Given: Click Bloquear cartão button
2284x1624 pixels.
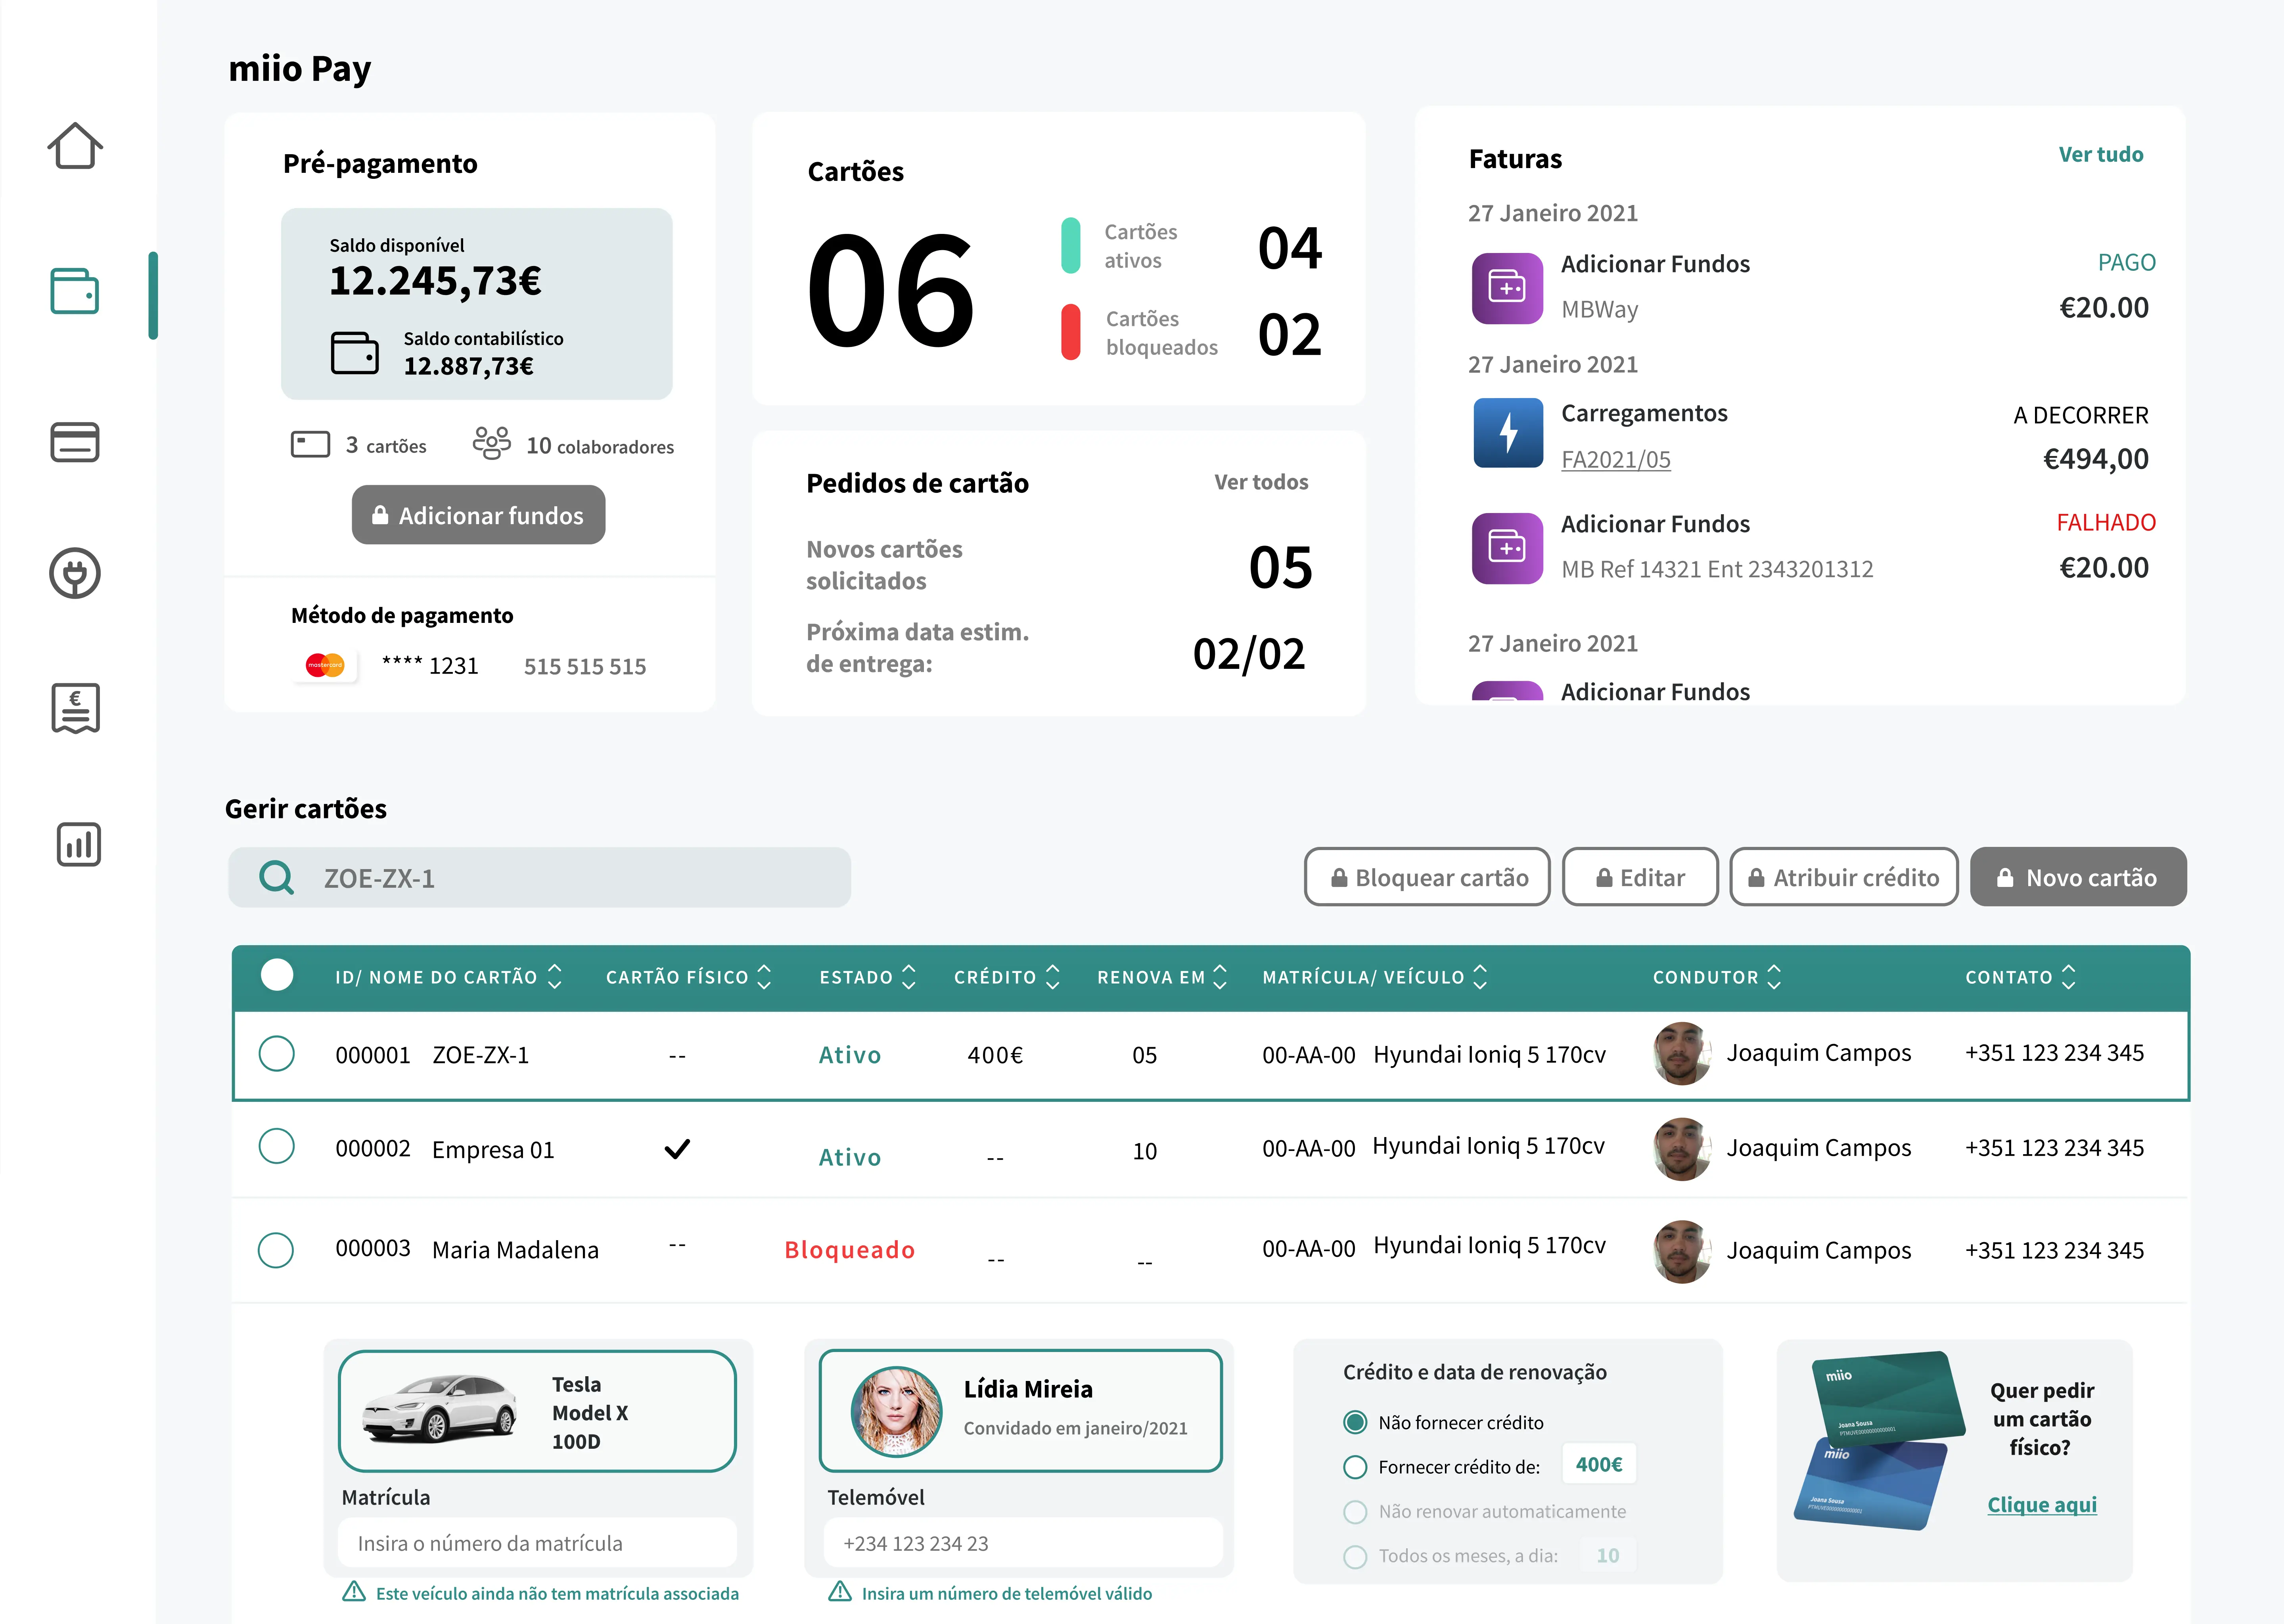Looking at the screenshot, I should [x=1427, y=877].
